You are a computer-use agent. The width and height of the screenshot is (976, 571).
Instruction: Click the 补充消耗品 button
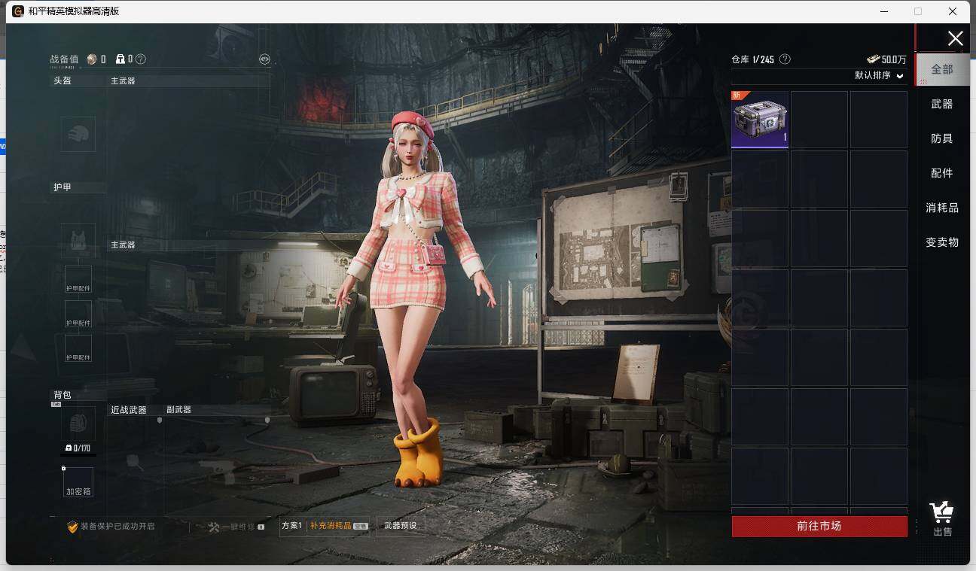[x=339, y=526]
